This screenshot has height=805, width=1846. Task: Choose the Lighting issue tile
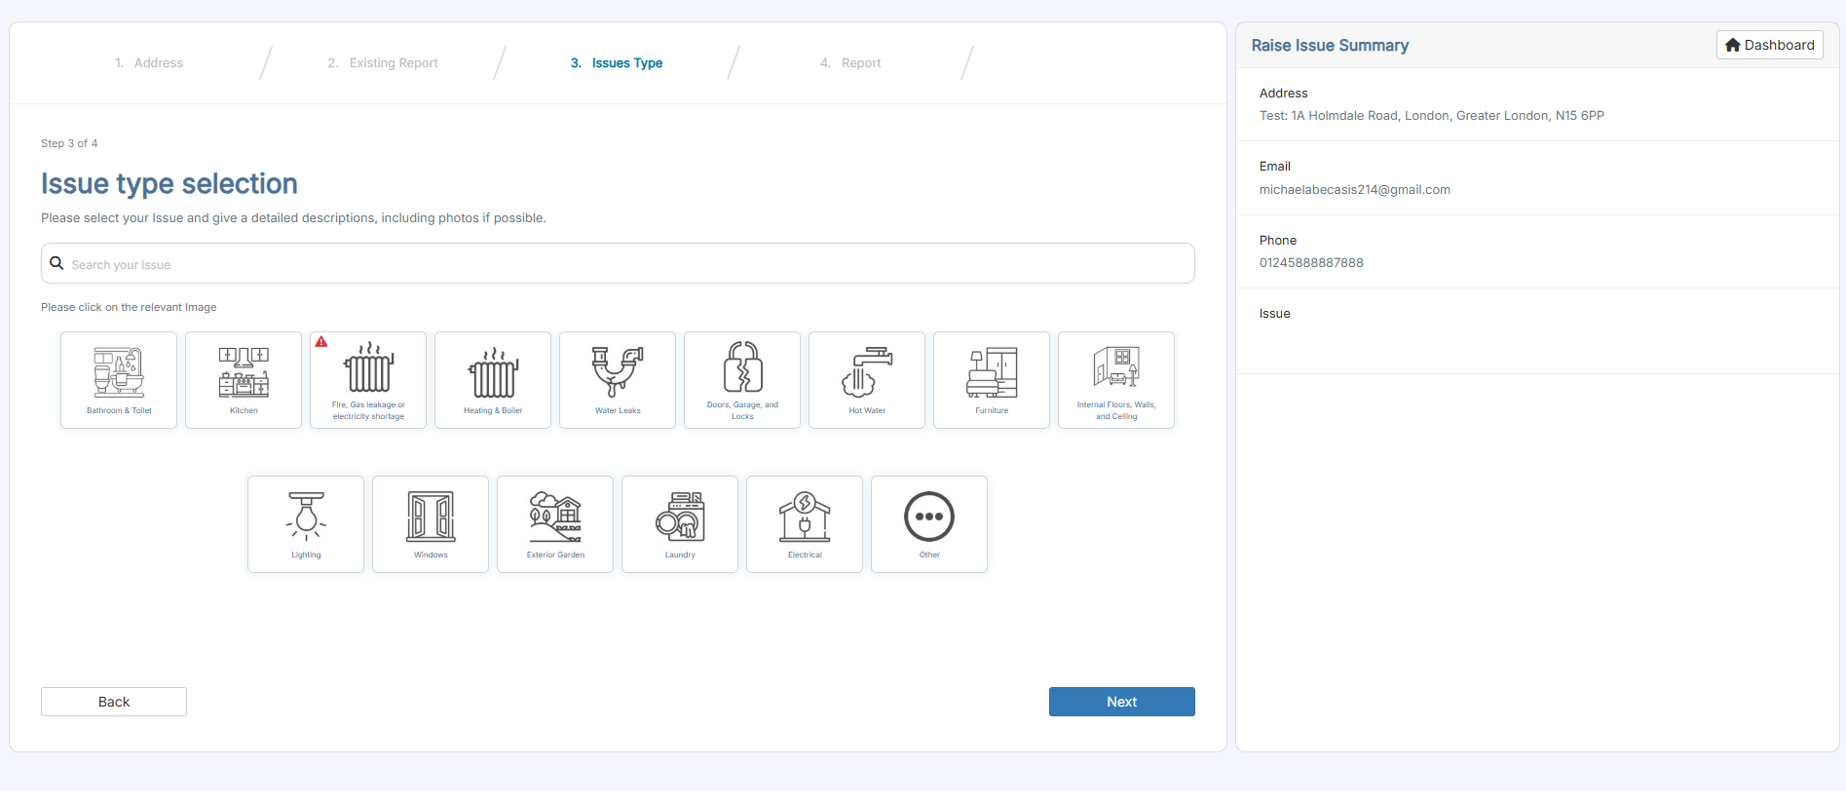[x=306, y=524]
